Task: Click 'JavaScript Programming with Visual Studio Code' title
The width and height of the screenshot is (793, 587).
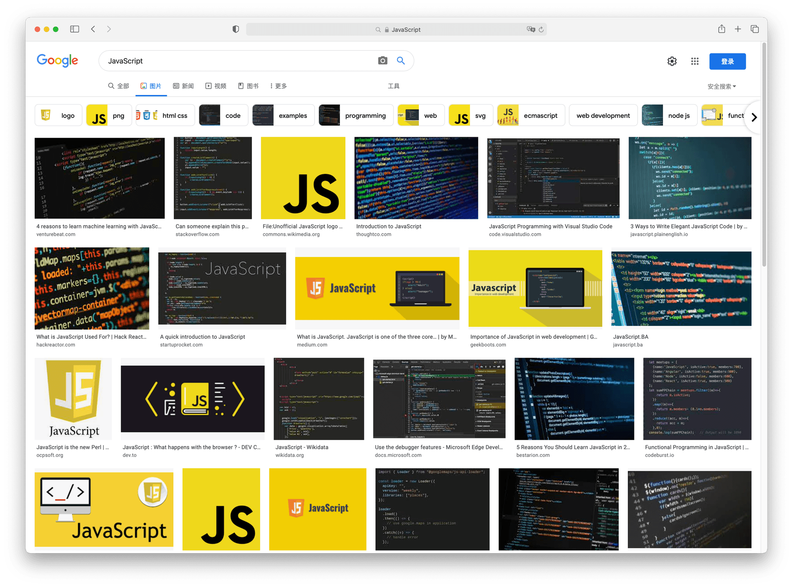Action: [551, 226]
